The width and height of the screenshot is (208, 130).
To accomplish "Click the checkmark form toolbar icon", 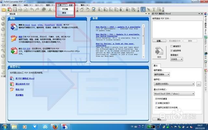I will (94, 9).
